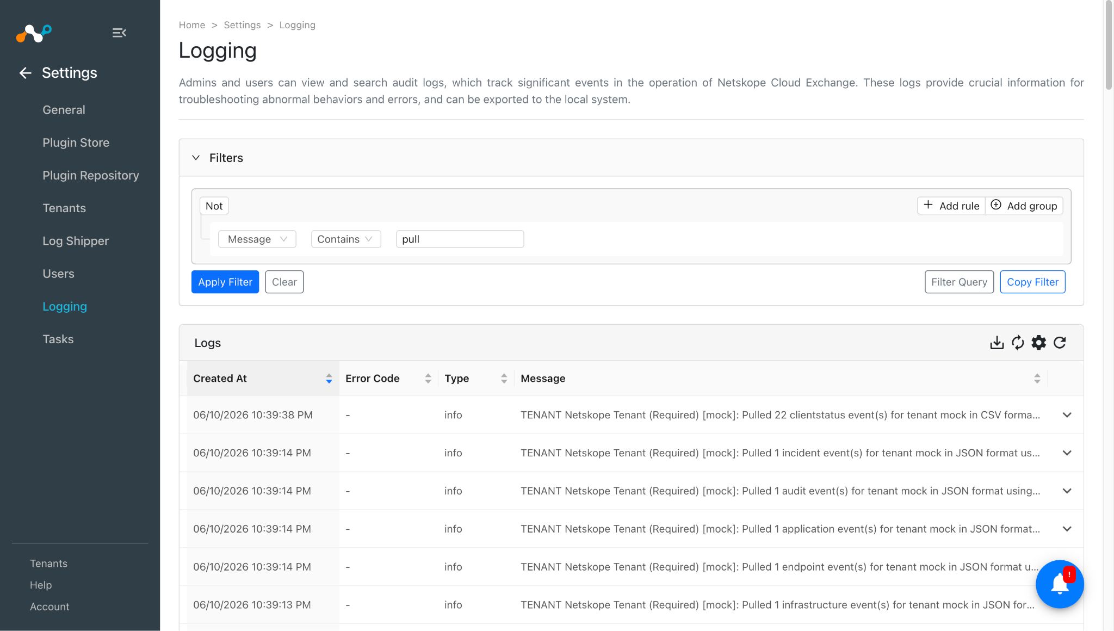Sort by Created At column arrows
This screenshot has width=1114, height=631.
pyautogui.click(x=329, y=379)
